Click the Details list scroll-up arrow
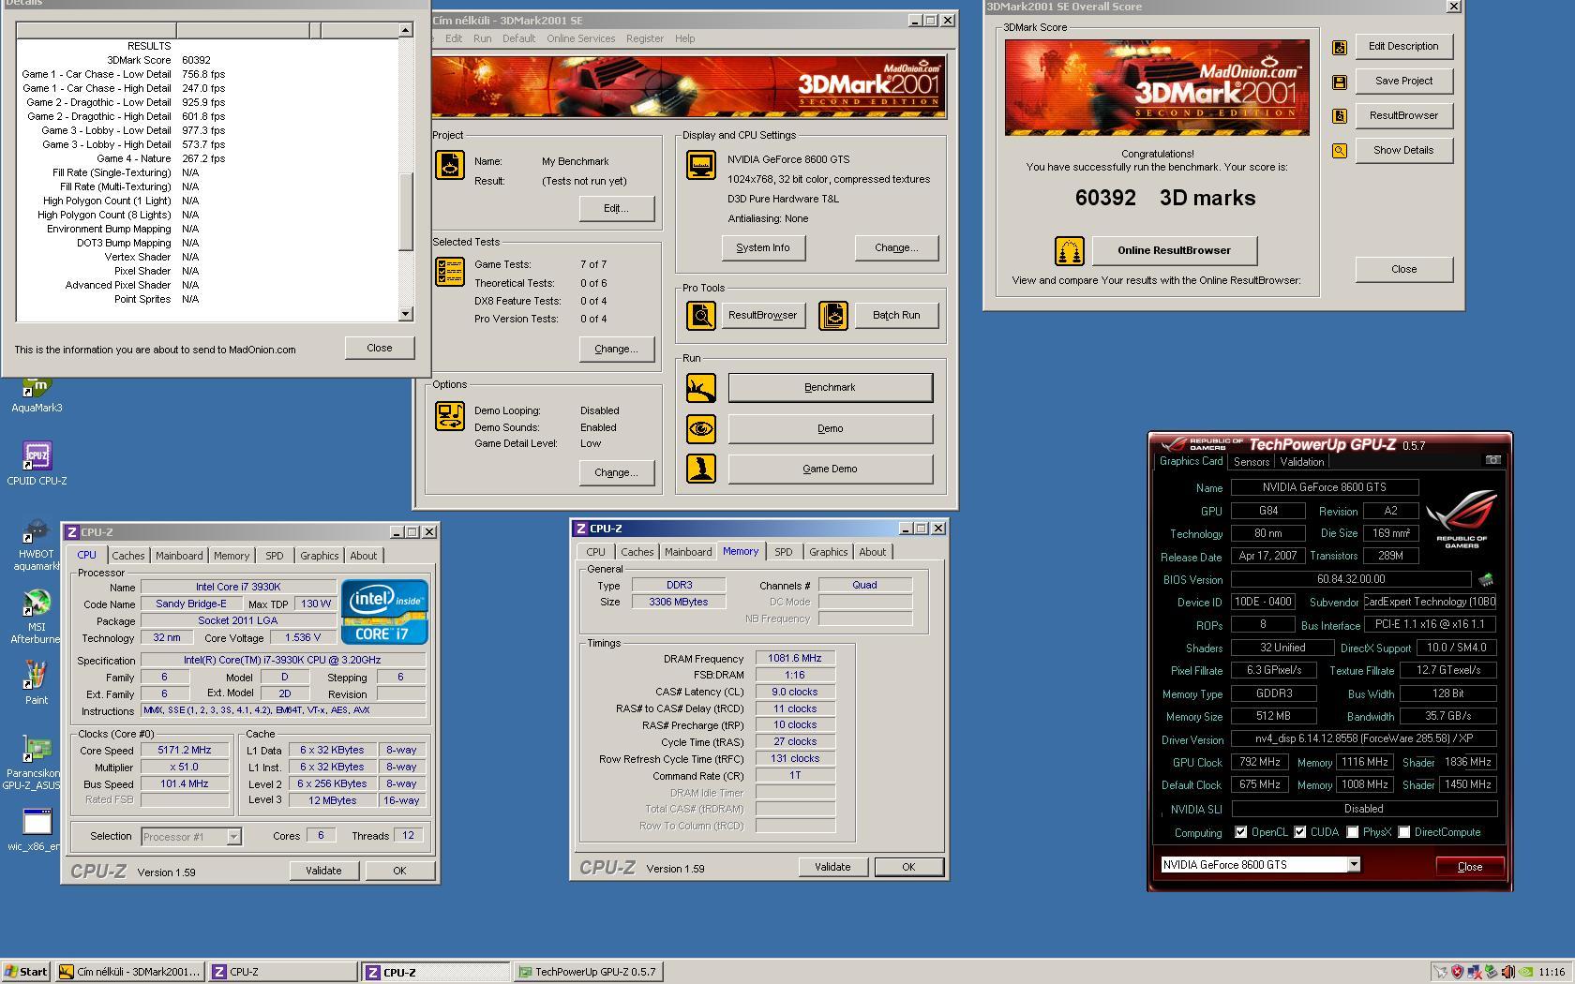This screenshot has width=1575, height=984. point(406,31)
